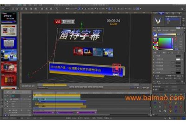
Task: Click the blue-to-yellow gradient bar
Action: pyautogui.click(x=167, y=34)
